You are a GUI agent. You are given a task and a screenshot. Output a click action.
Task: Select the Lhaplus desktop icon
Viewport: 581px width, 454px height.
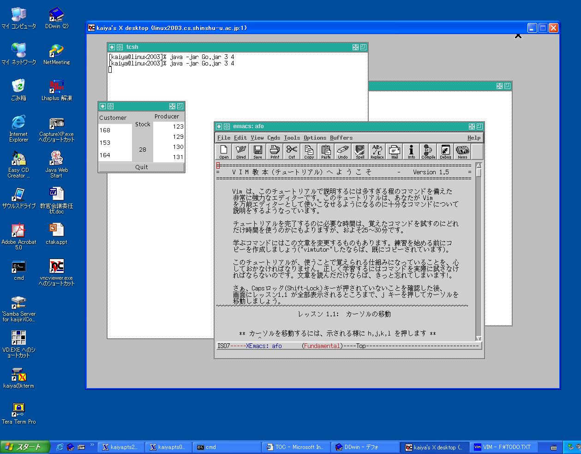(56, 90)
